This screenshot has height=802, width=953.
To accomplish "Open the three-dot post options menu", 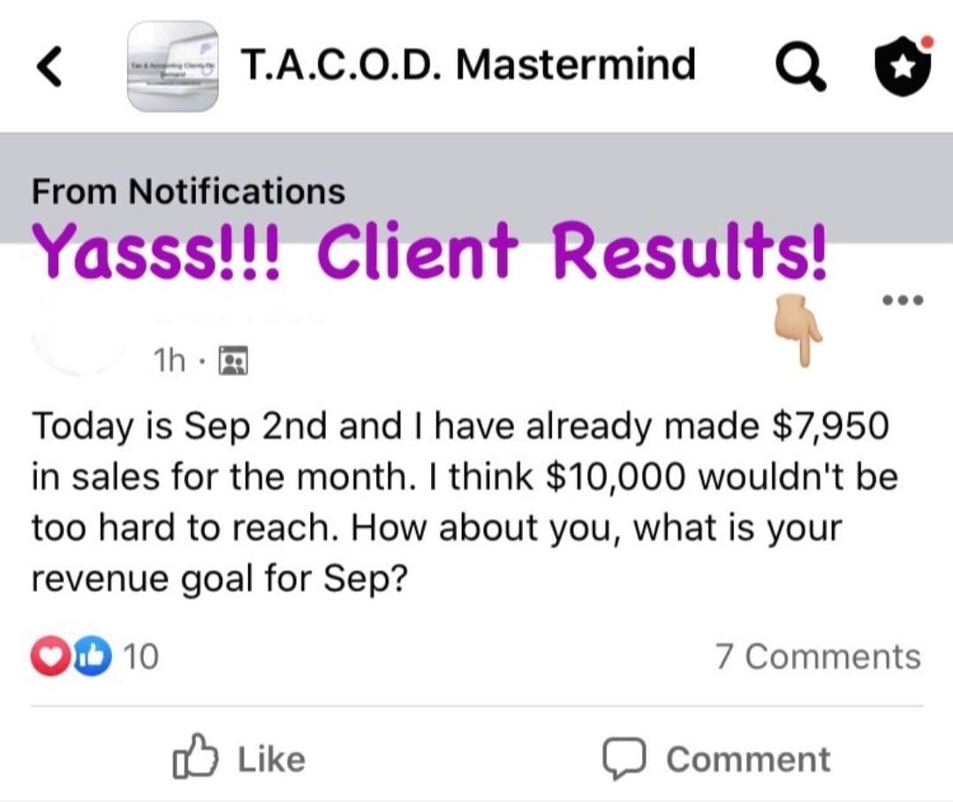I will [904, 300].
